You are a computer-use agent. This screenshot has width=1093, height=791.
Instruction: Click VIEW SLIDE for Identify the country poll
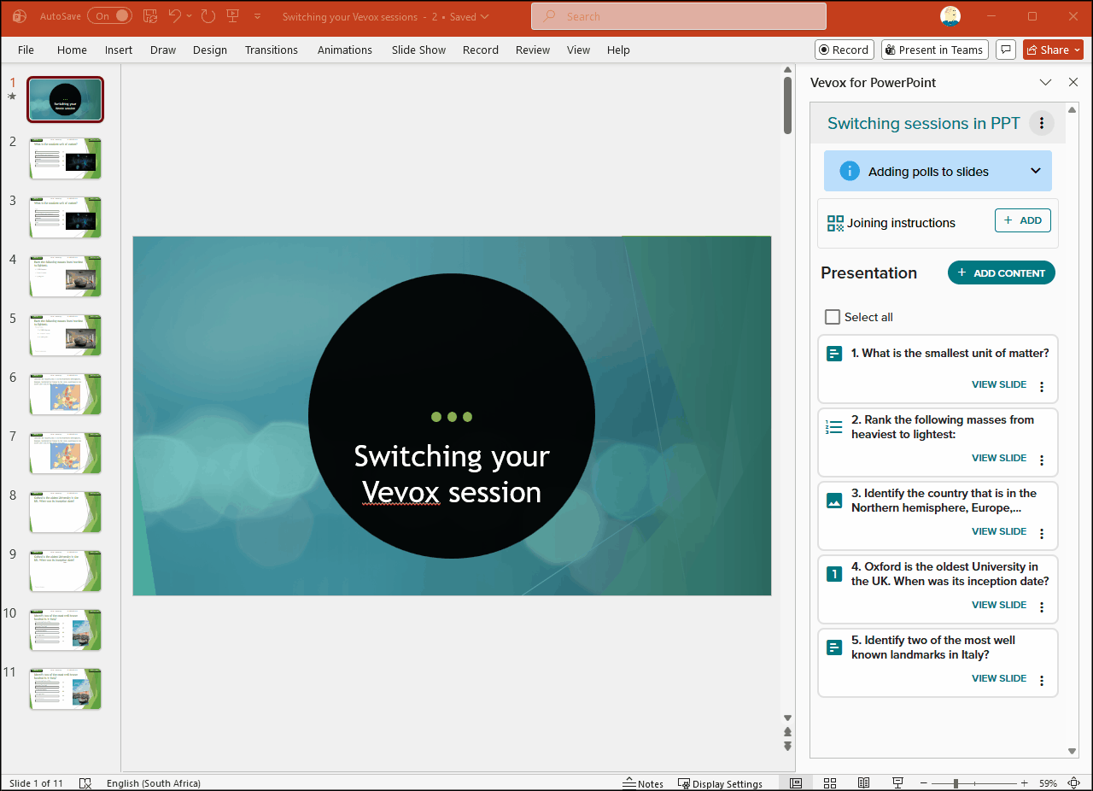pos(999,531)
